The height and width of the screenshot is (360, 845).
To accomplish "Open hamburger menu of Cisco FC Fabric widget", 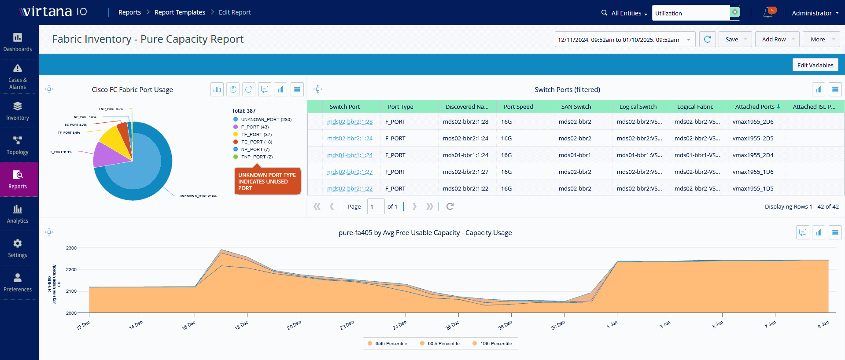I will 297,89.
